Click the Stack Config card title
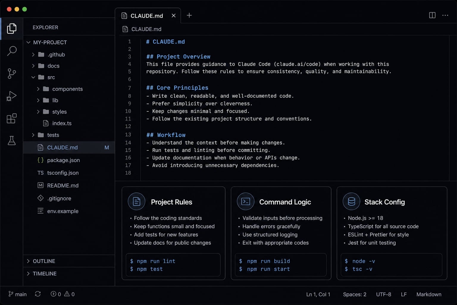 [385, 202]
